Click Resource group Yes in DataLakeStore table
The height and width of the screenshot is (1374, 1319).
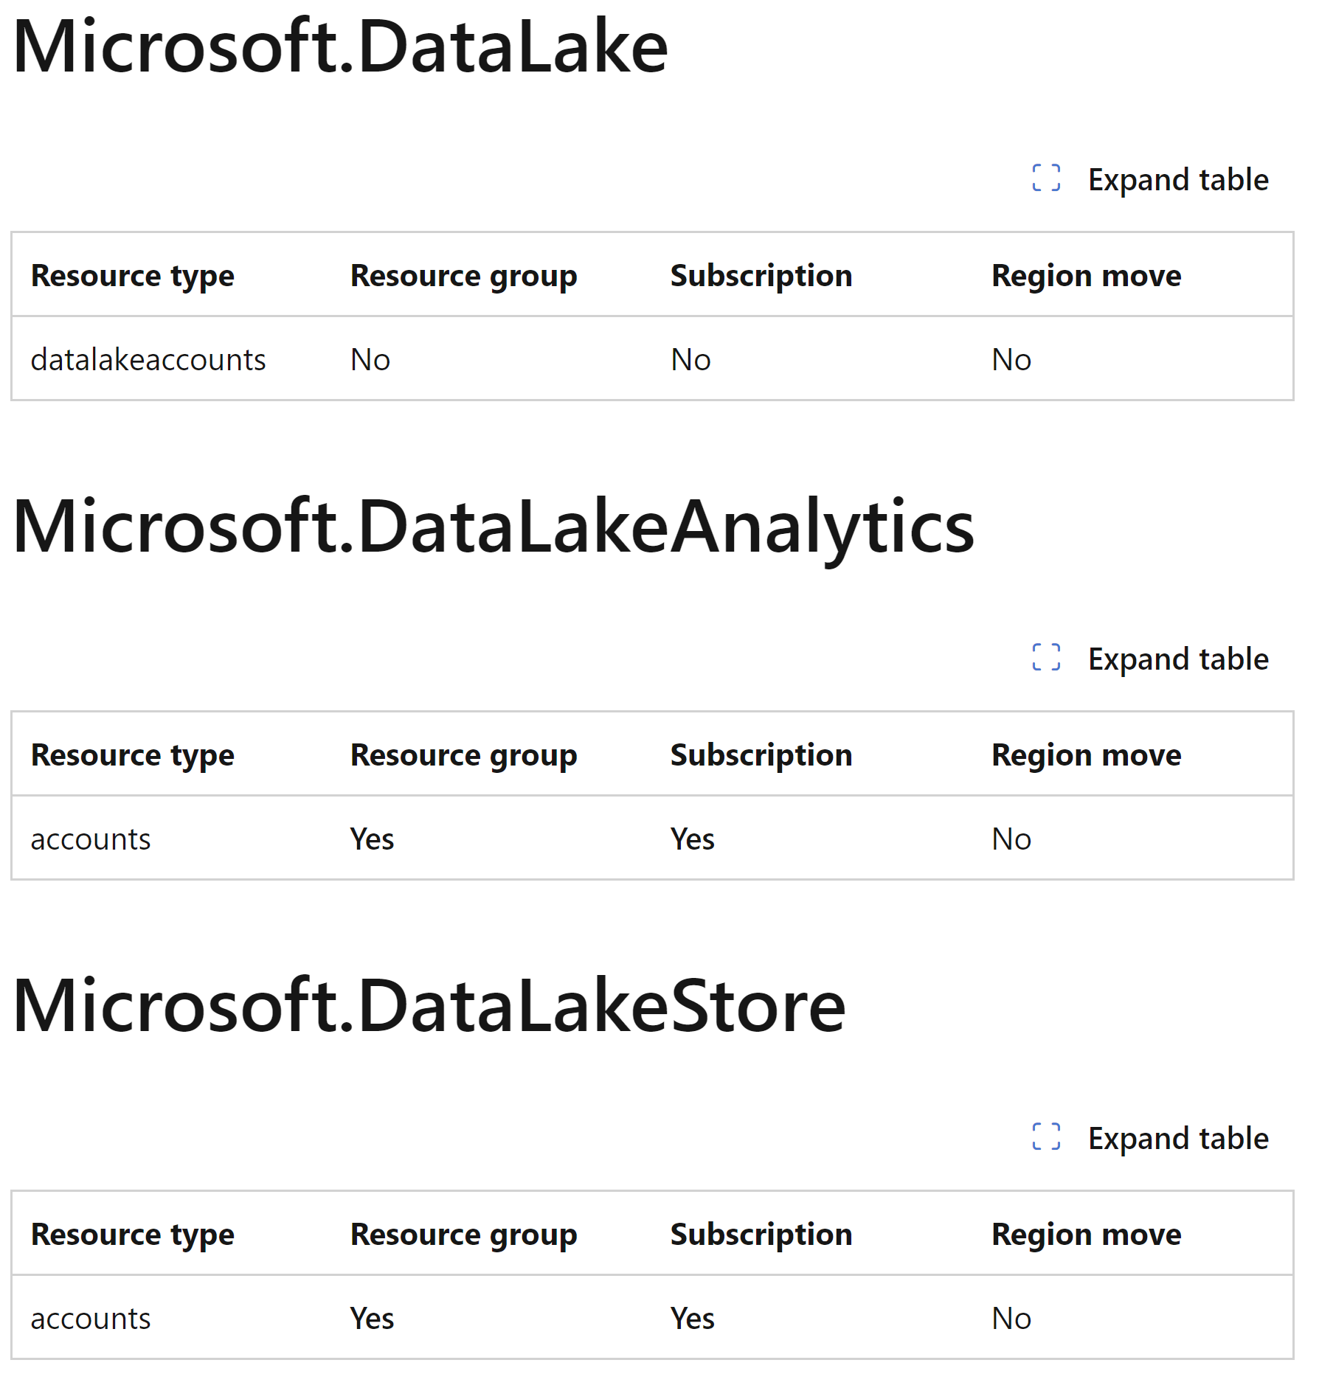point(372,1319)
